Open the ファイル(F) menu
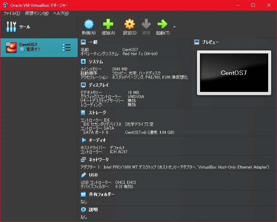Viewport: 277px width, 222px height. click(12, 13)
